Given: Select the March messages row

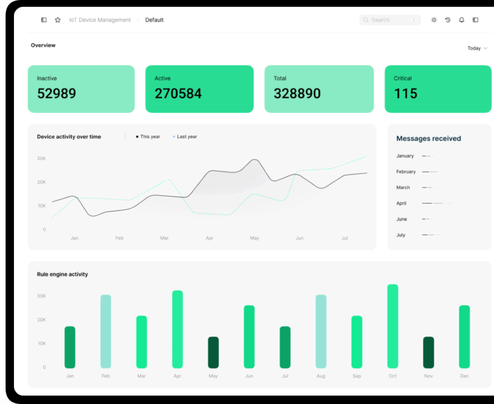Looking at the screenshot, I should pyautogui.click(x=416, y=187).
